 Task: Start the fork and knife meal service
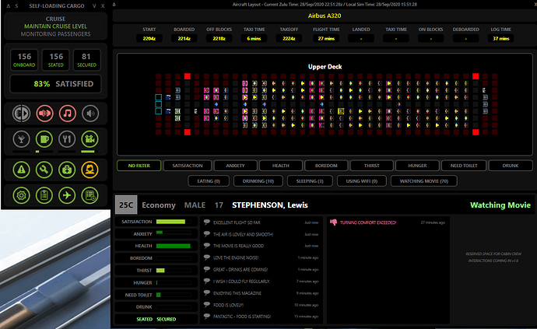tap(67, 139)
